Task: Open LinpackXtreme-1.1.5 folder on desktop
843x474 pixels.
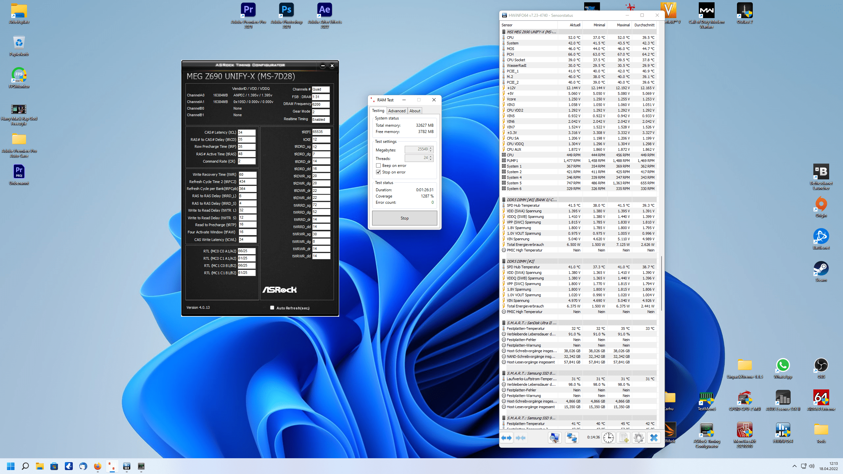Action: [x=745, y=368]
